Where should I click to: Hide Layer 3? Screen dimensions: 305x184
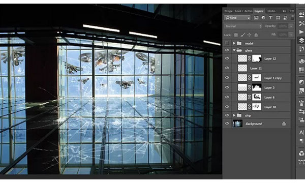(227, 87)
